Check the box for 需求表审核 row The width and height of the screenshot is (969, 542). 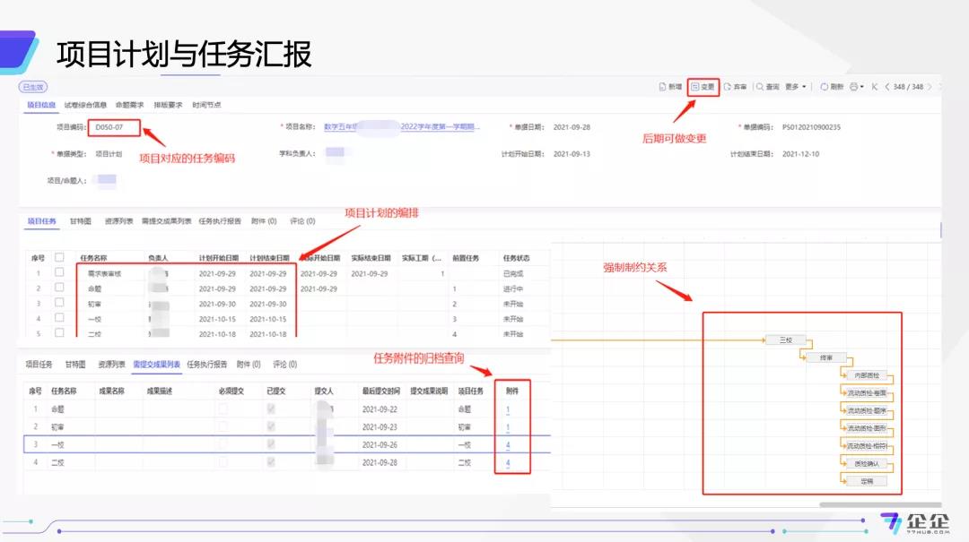(59, 272)
